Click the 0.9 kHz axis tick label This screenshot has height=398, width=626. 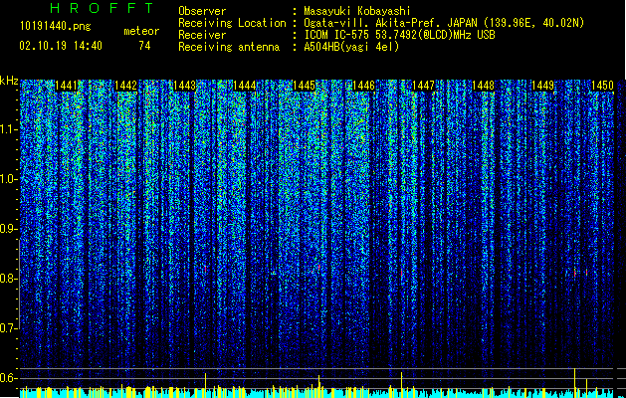(x=9, y=229)
